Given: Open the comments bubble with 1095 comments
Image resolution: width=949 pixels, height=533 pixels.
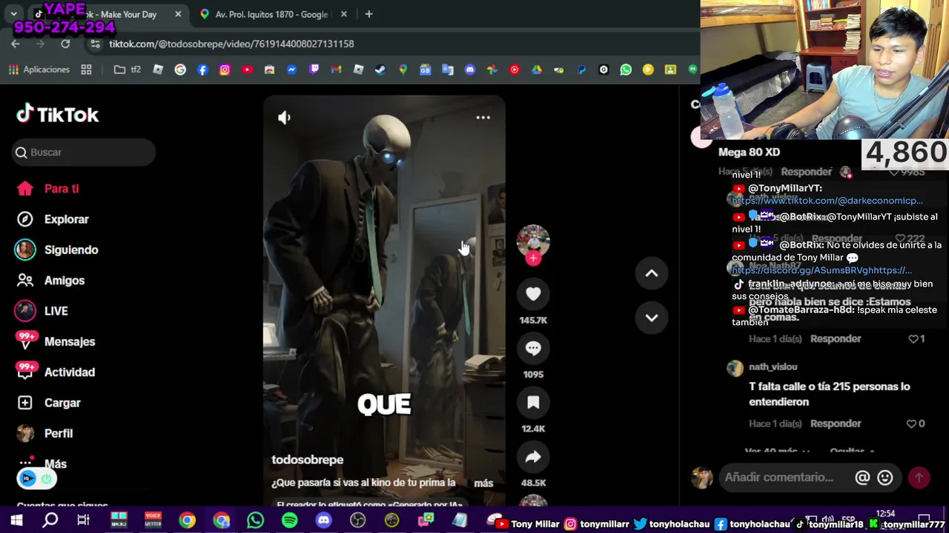Looking at the screenshot, I should pos(533,348).
